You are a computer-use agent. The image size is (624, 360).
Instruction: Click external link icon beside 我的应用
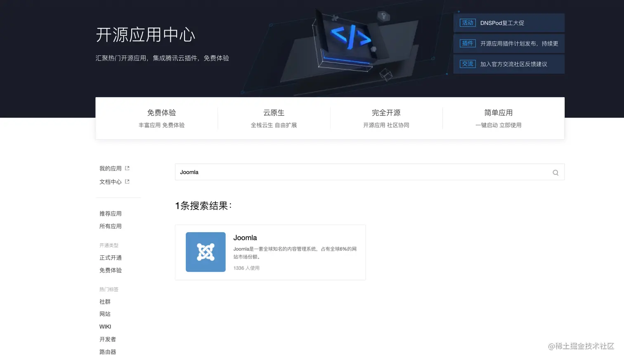pos(127,168)
